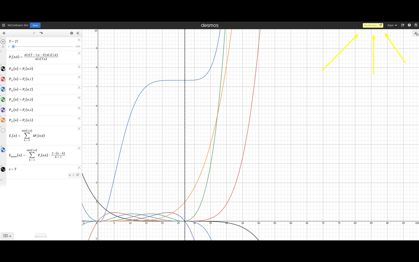Delete the Pr5(n) expression
419x262 pixels.
coord(79,118)
